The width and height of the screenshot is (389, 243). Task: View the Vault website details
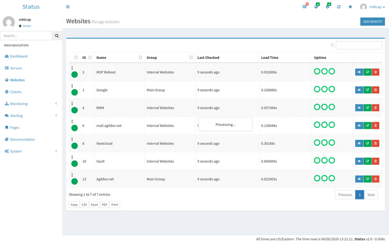coord(359,162)
